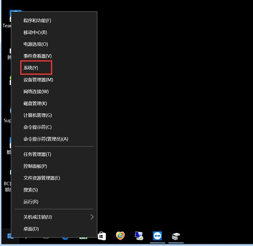Open 磁盘管理(K)
The height and width of the screenshot is (246, 253).
click(x=54, y=104)
